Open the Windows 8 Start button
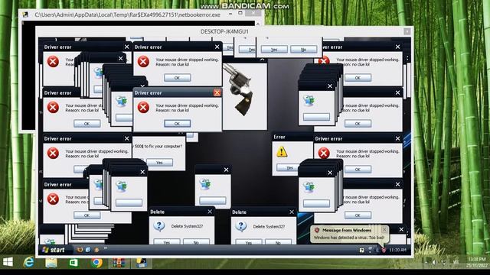 tap(8, 262)
